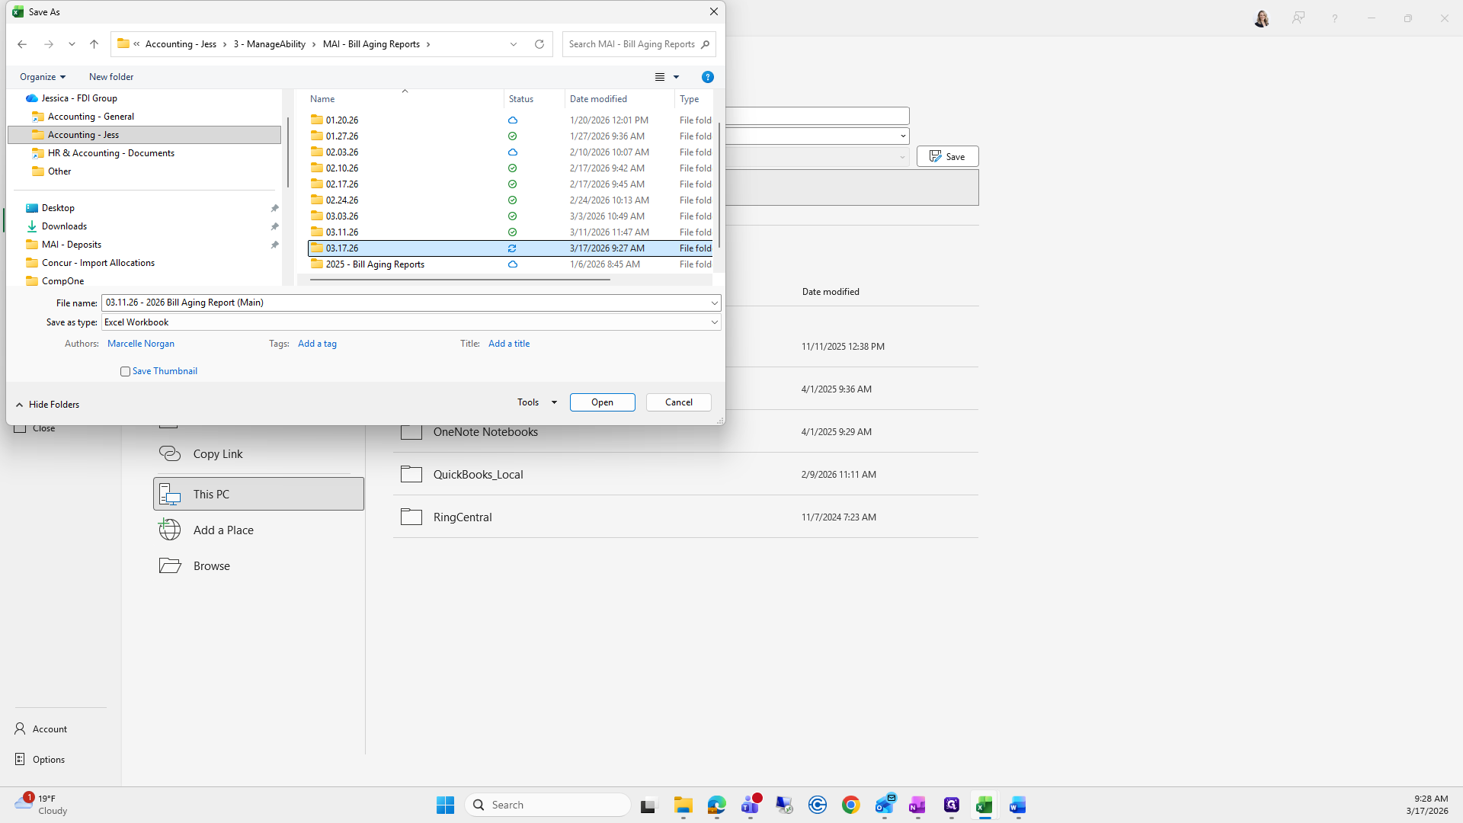Click the Refresh folder icon in address bar
Viewport: 1463px width, 823px height.
[x=539, y=44]
